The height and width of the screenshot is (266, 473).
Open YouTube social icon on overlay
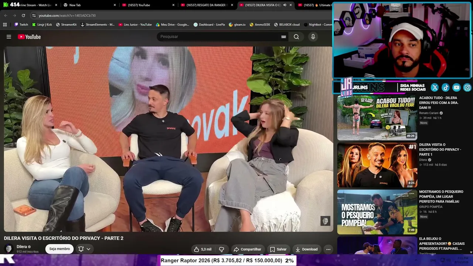[456, 88]
